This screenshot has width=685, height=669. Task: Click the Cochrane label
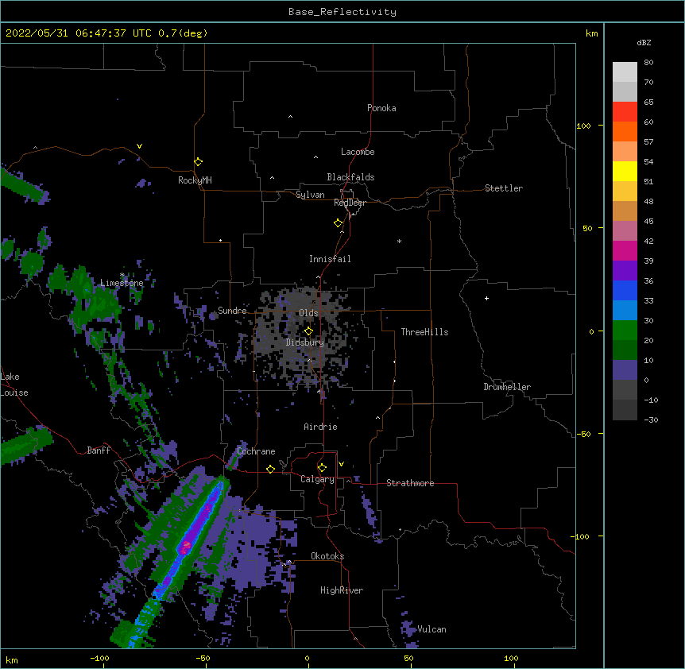(256, 451)
